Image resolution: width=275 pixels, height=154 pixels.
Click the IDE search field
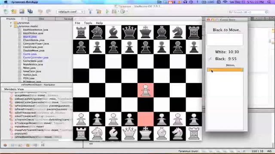pos(249,12)
